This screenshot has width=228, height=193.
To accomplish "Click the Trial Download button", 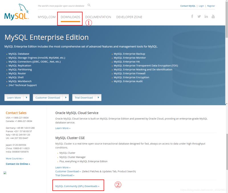I will [x=87, y=97].
